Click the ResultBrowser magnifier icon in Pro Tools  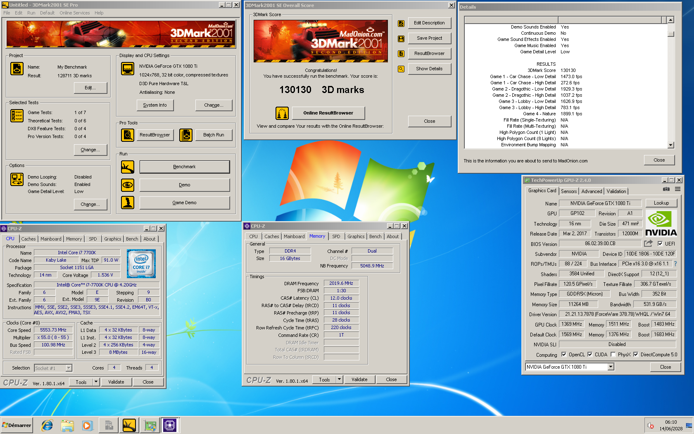coord(128,135)
